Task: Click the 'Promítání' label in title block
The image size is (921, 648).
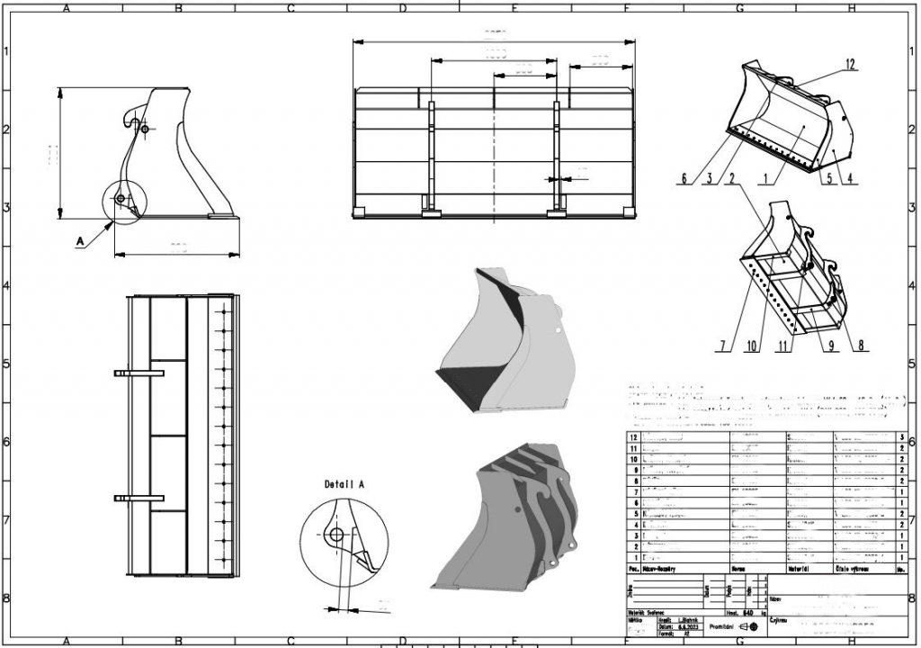Action: click(720, 626)
